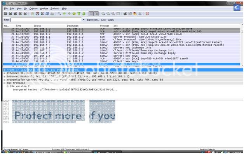Open the View menu
Viewport: 244px width, 154px height.
pos(19,9)
